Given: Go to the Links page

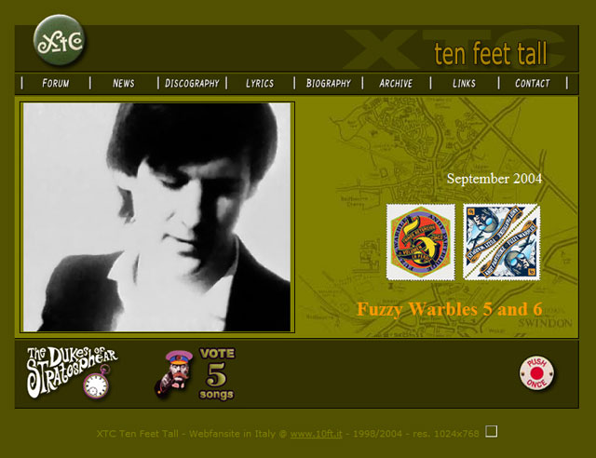Looking at the screenshot, I should [464, 83].
